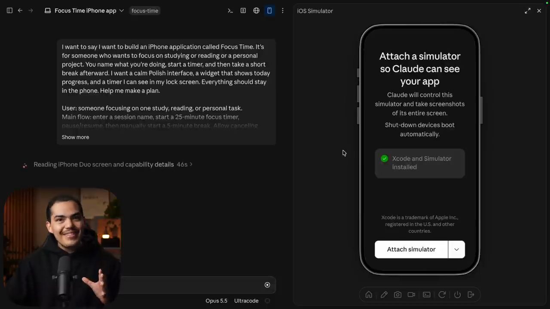Select the pencil annotate tool in simulator toolbar
Image resolution: width=550 pixels, height=309 pixels.
tap(384, 294)
